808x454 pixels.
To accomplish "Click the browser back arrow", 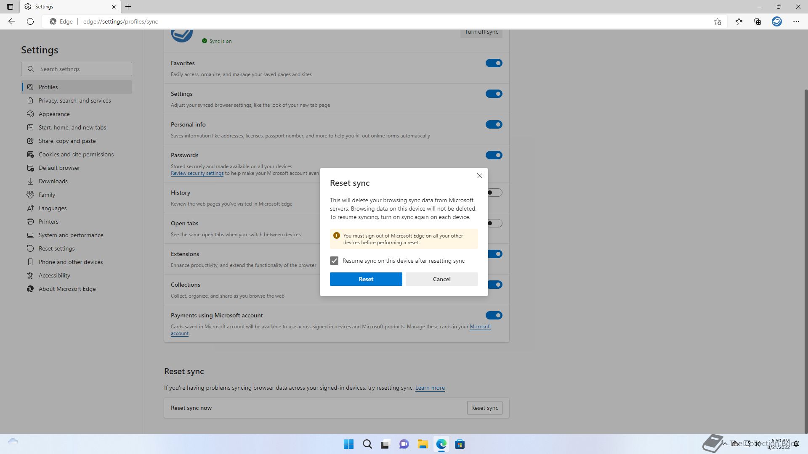I will pos(11,21).
